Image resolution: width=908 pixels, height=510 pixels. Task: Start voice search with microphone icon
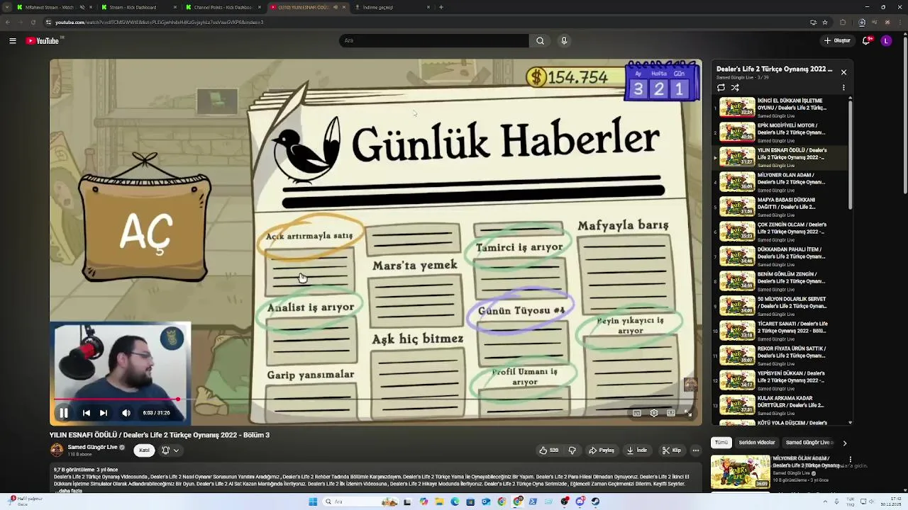tap(564, 40)
